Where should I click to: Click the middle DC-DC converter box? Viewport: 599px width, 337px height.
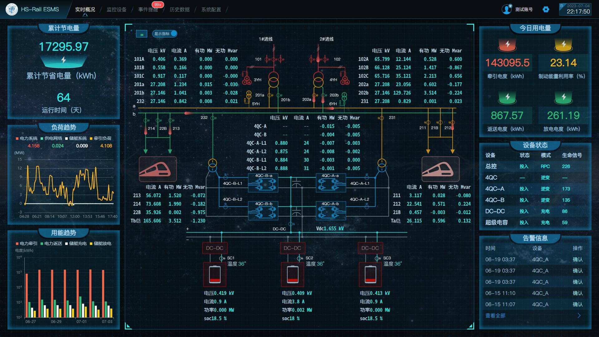[292, 248]
